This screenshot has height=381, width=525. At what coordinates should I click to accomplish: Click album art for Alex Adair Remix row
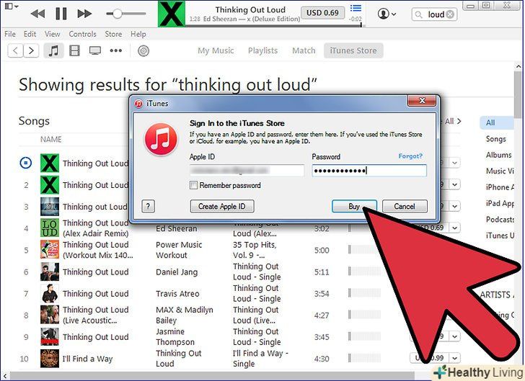(x=50, y=228)
